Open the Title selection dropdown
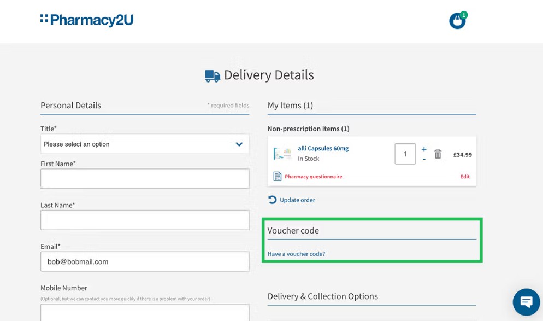Screen dimensions: 543x321 [x=145, y=144]
